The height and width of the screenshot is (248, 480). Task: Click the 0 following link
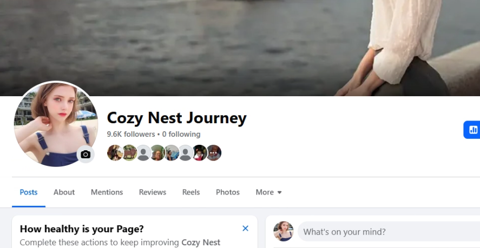[x=181, y=134]
